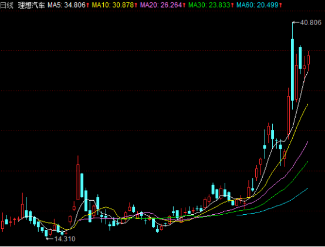Click the 40.806 high price marker

[x=310, y=22]
